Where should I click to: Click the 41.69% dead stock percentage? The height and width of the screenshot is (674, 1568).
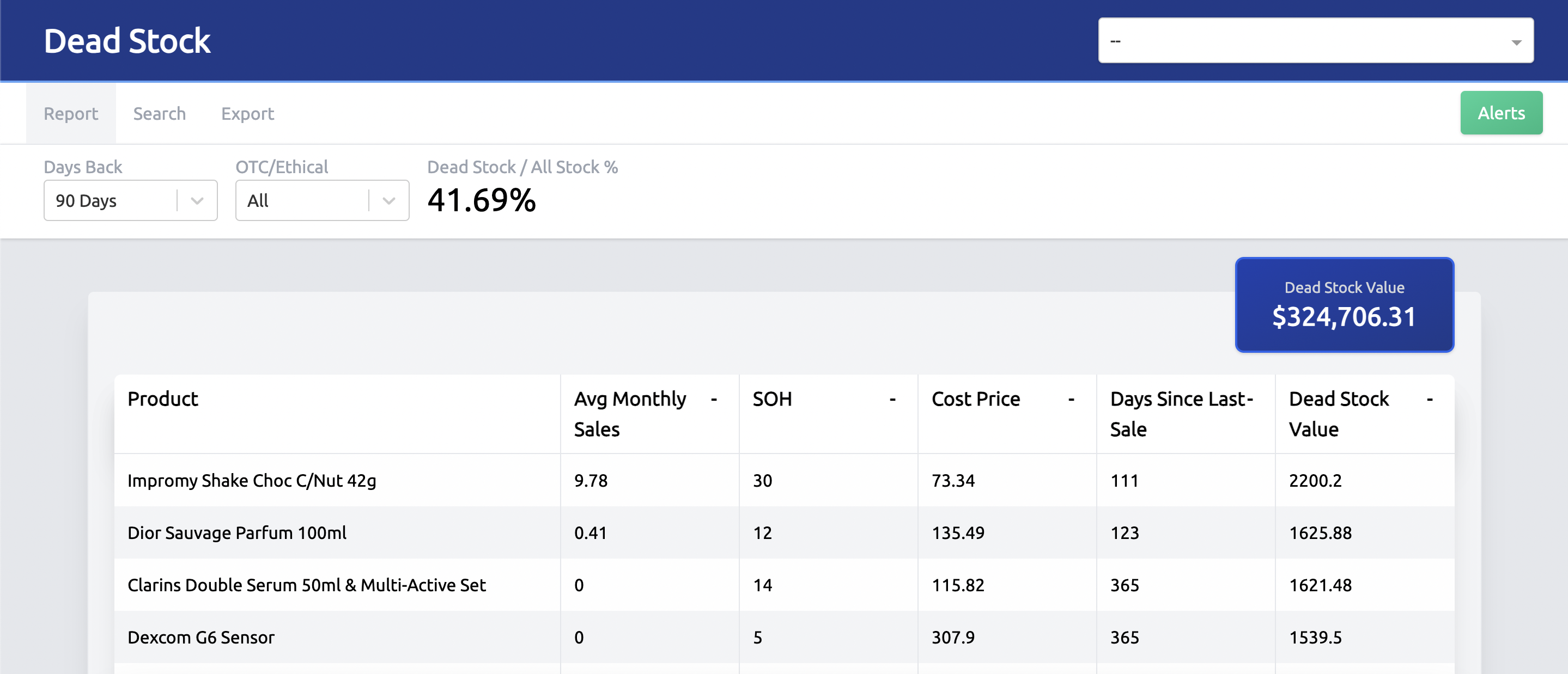tap(481, 201)
